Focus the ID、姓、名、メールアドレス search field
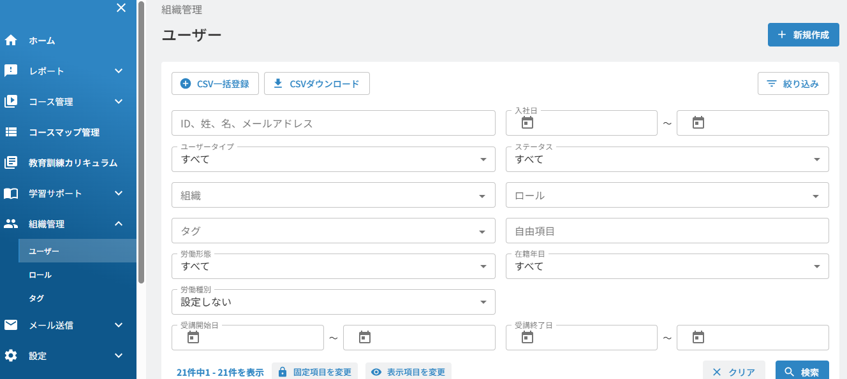This screenshot has height=379, width=847. pyautogui.click(x=334, y=123)
